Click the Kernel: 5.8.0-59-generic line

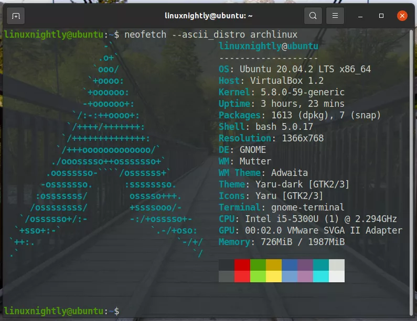(282, 92)
